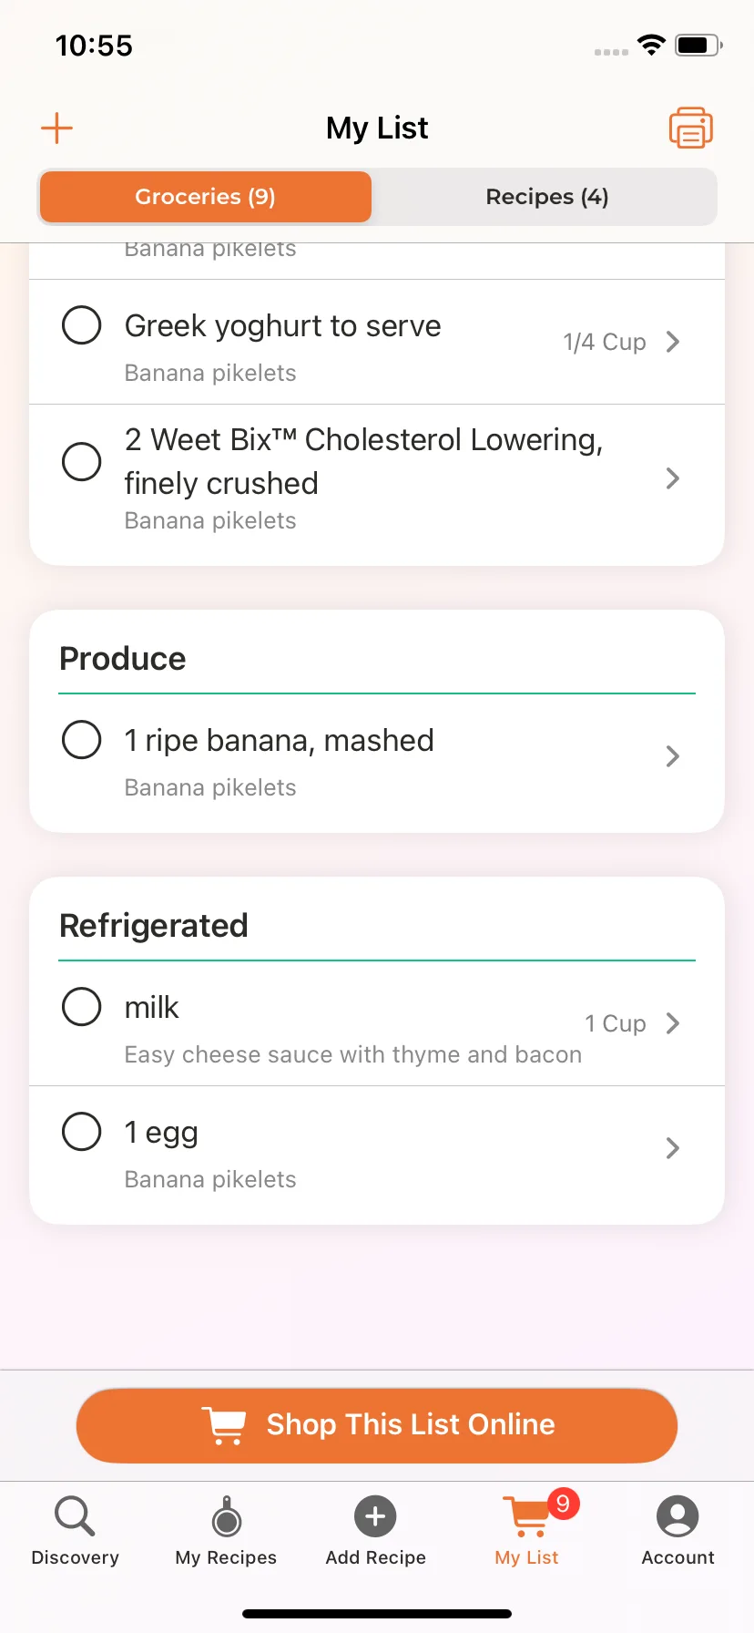Check off Greek yoghurt to serve
The width and height of the screenshot is (754, 1633).
coord(81,324)
